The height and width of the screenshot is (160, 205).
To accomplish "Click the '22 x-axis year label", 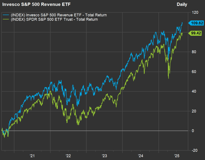I will 68,156.
